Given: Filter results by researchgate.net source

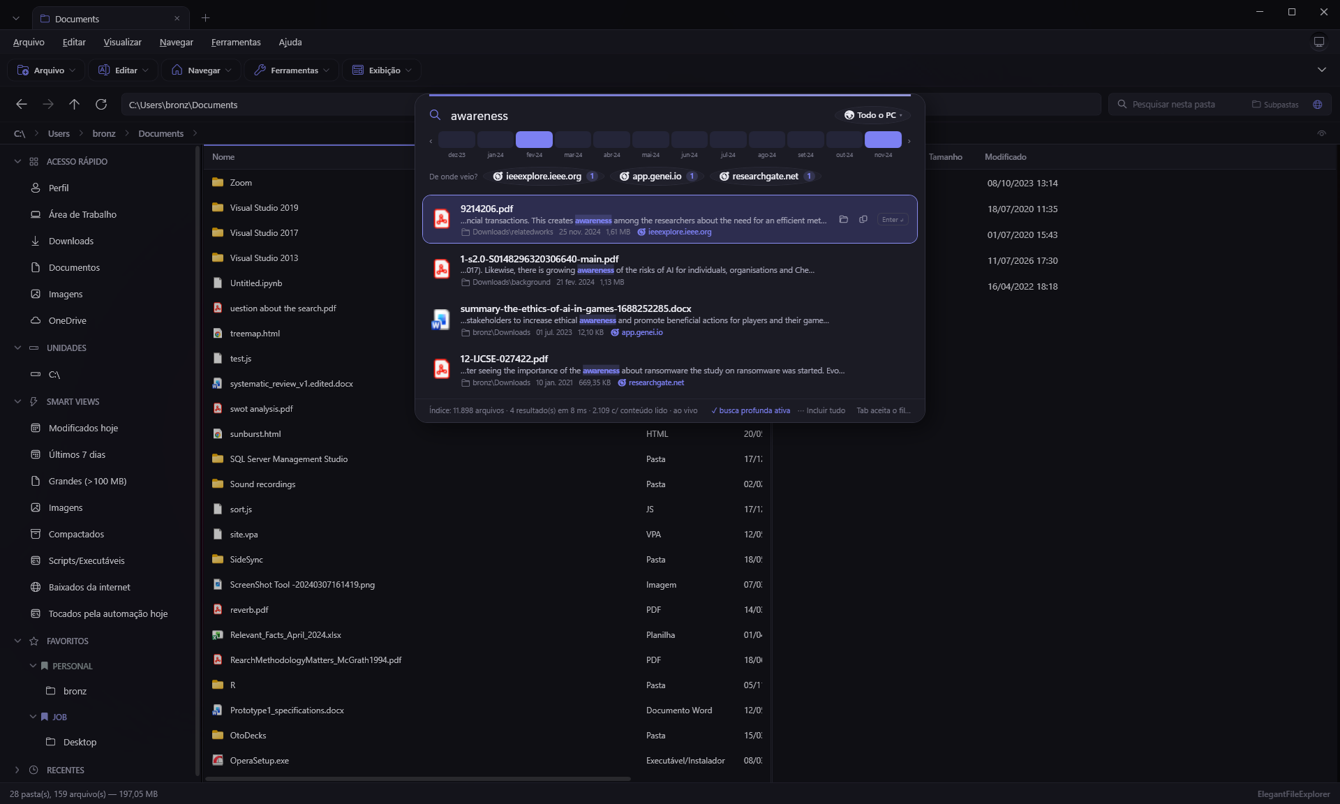Looking at the screenshot, I should pyautogui.click(x=766, y=177).
